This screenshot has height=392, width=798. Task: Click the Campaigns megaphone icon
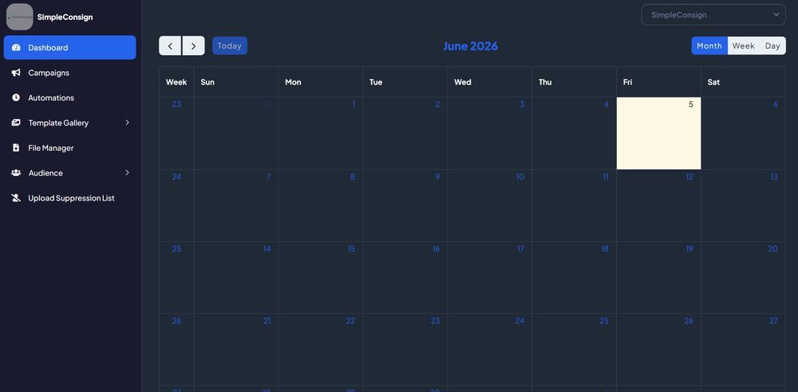tap(16, 73)
